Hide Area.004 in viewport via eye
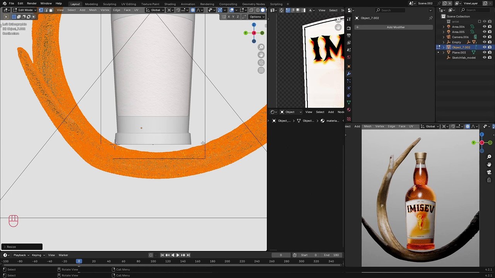 [484, 27]
